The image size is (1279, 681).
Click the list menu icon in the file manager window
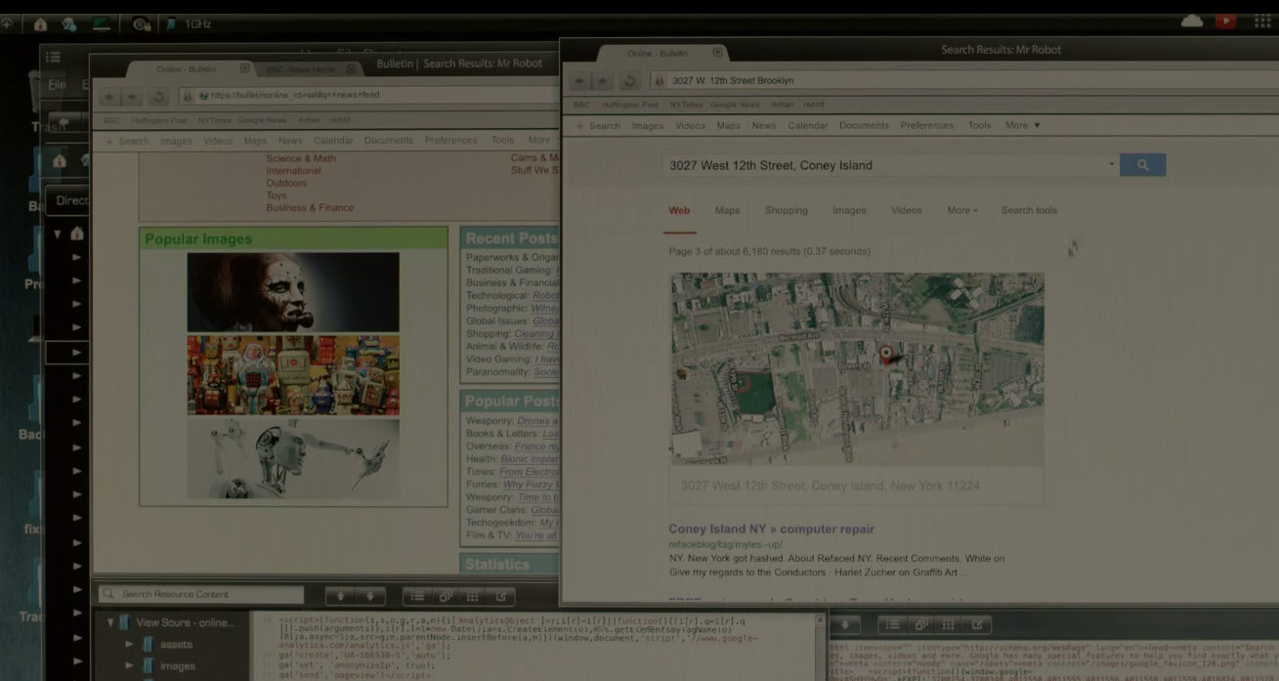(53, 58)
